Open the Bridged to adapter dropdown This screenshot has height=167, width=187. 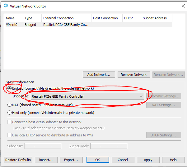click(87, 96)
